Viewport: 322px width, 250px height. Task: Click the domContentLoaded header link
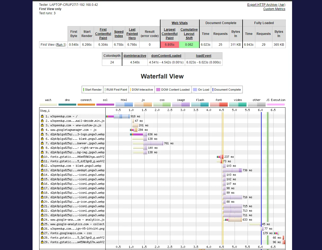(166, 56)
